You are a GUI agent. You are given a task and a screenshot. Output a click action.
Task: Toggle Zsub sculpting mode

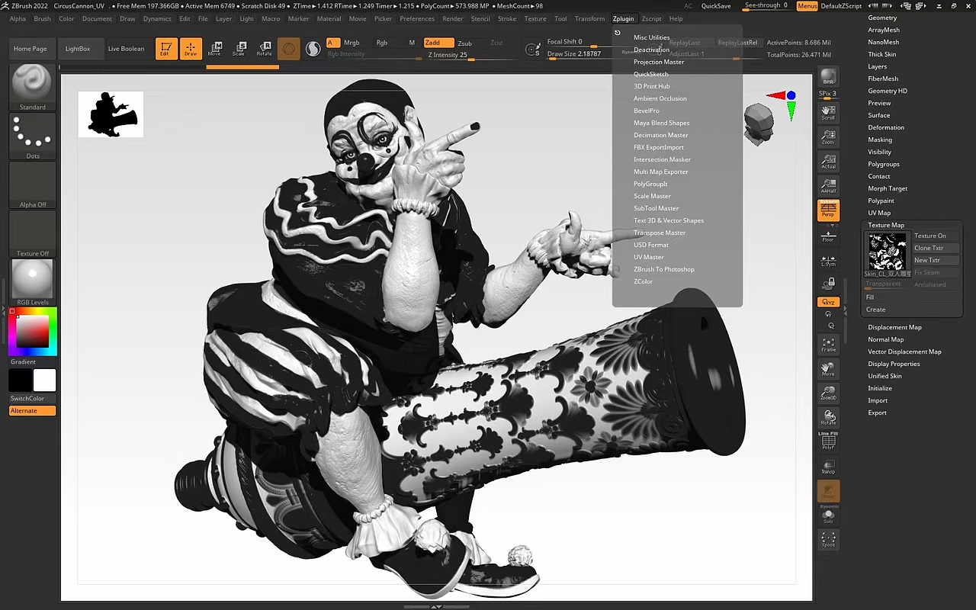point(464,43)
